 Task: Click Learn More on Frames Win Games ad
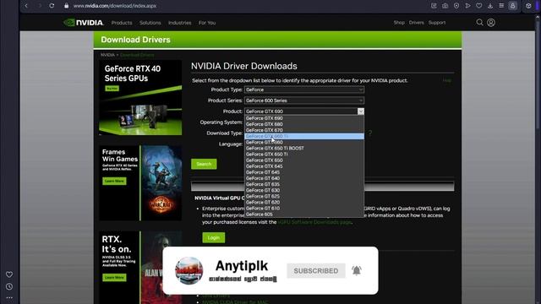tap(114, 181)
